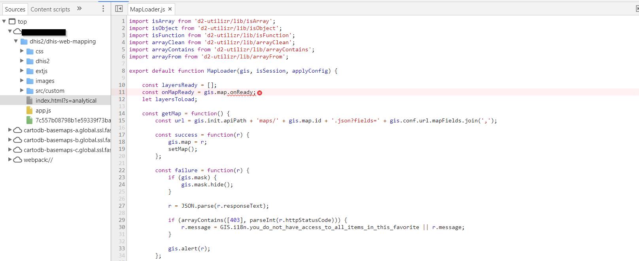Click 'd2-utilizr/lib/arrayFrom' import string
639x261 pixels.
pos(243,56)
